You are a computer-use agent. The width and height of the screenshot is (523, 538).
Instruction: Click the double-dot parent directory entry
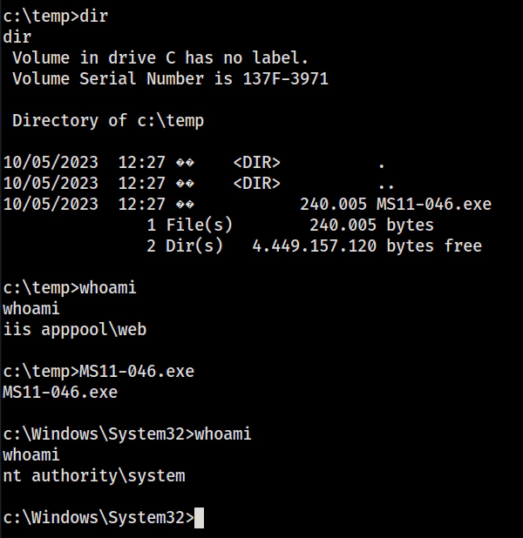point(385,184)
